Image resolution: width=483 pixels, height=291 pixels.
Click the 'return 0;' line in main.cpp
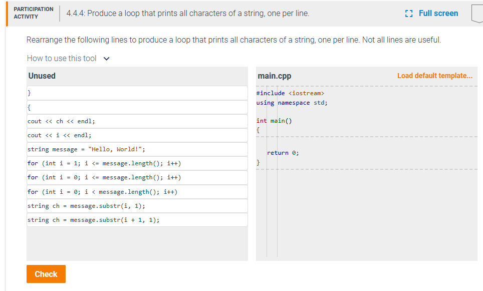(282, 153)
